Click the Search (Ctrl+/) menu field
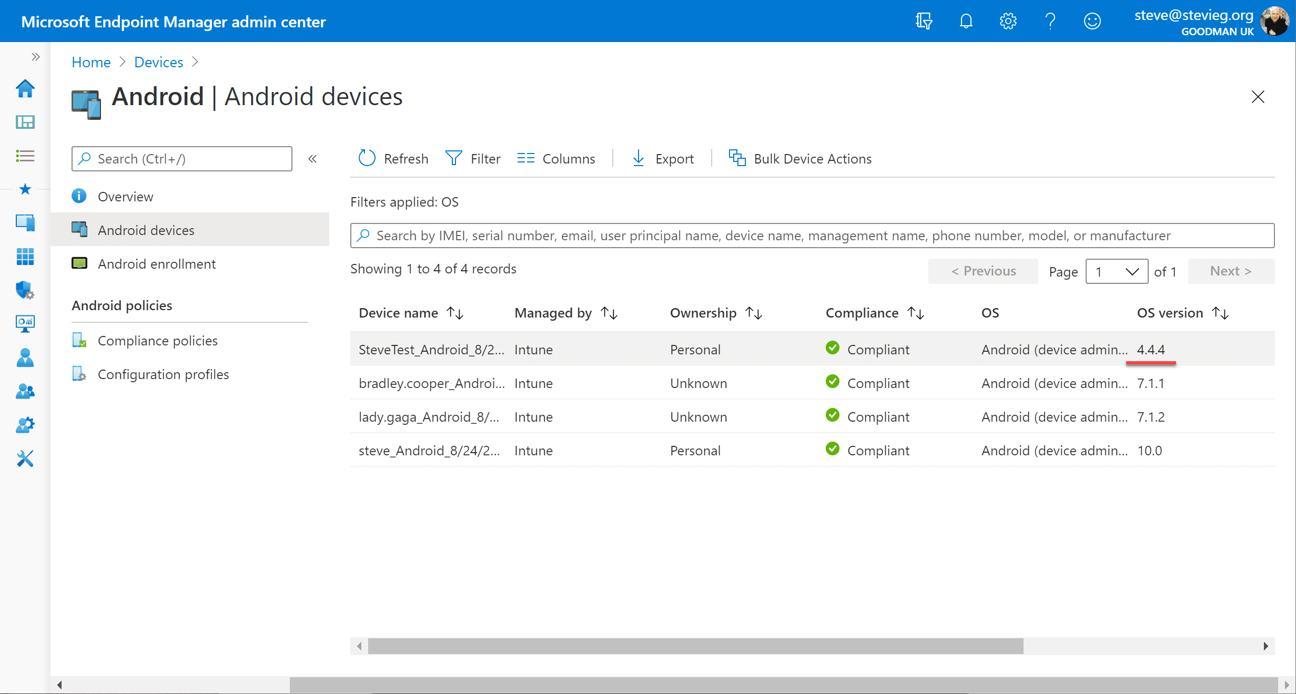The height and width of the screenshot is (694, 1296). (182, 159)
